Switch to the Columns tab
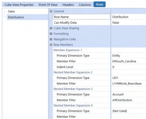Viewport: 146px width, 119px height. (85, 5)
